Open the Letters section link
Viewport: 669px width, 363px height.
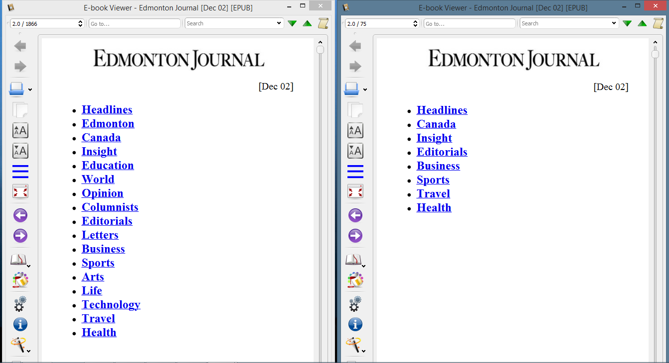click(x=100, y=235)
